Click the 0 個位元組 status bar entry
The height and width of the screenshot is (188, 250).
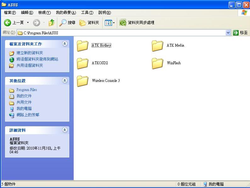pos(186,184)
